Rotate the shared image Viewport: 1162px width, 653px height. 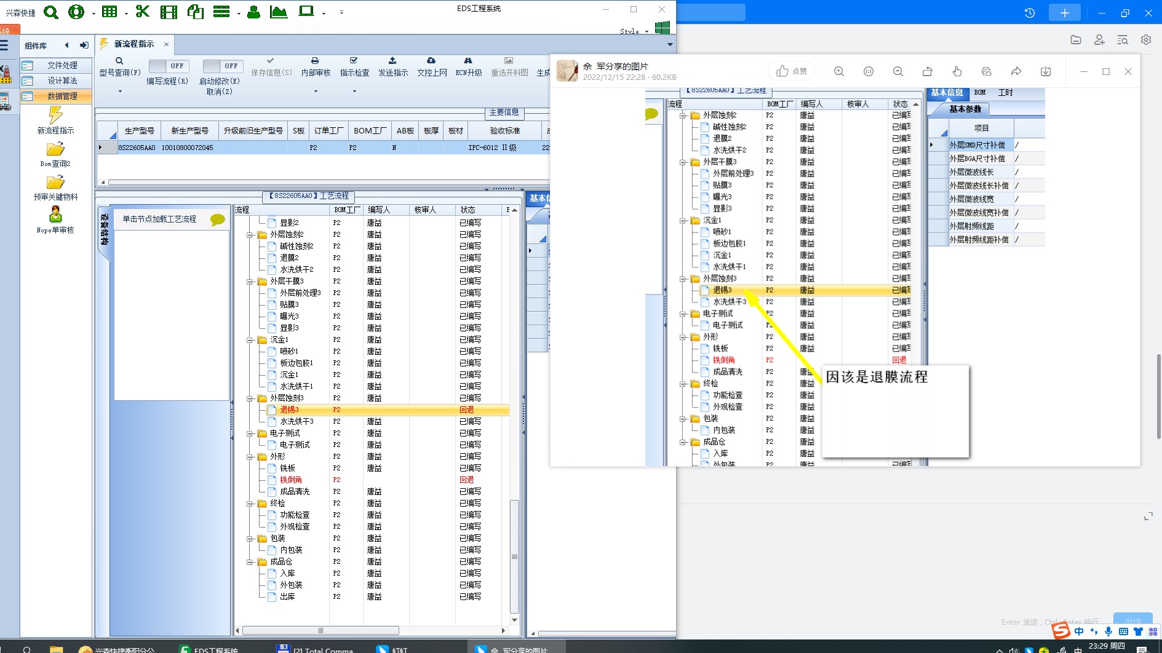click(928, 71)
